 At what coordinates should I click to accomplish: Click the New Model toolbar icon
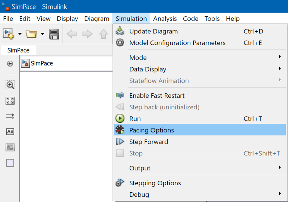click(8, 34)
